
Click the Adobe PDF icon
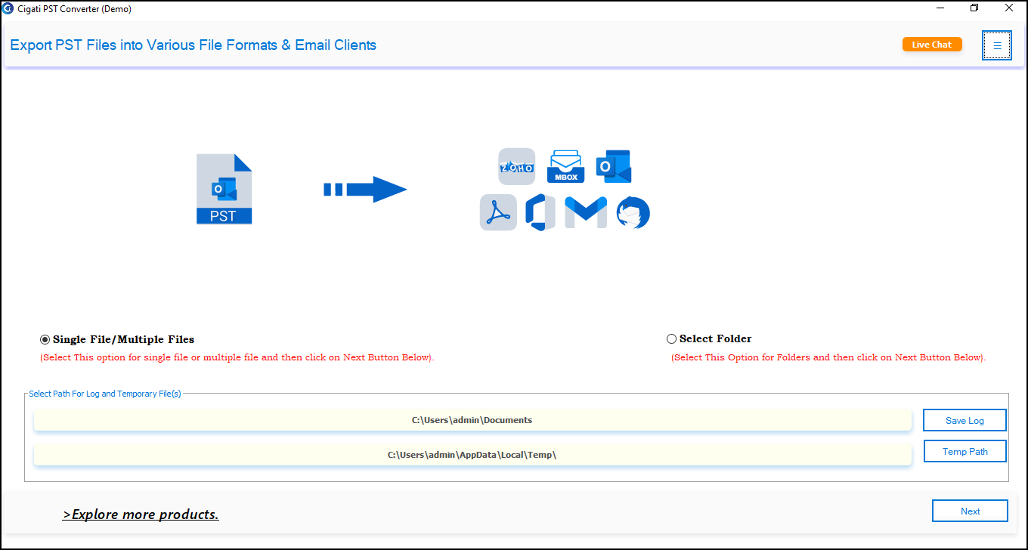click(x=498, y=212)
